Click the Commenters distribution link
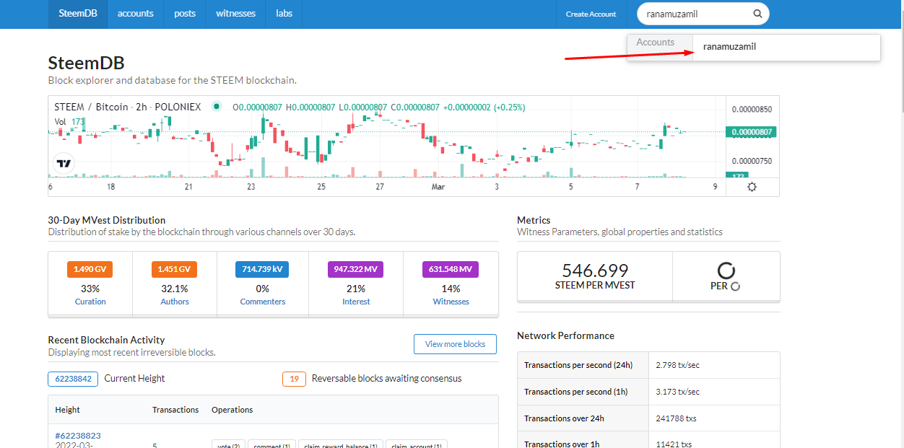 tap(263, 302)
